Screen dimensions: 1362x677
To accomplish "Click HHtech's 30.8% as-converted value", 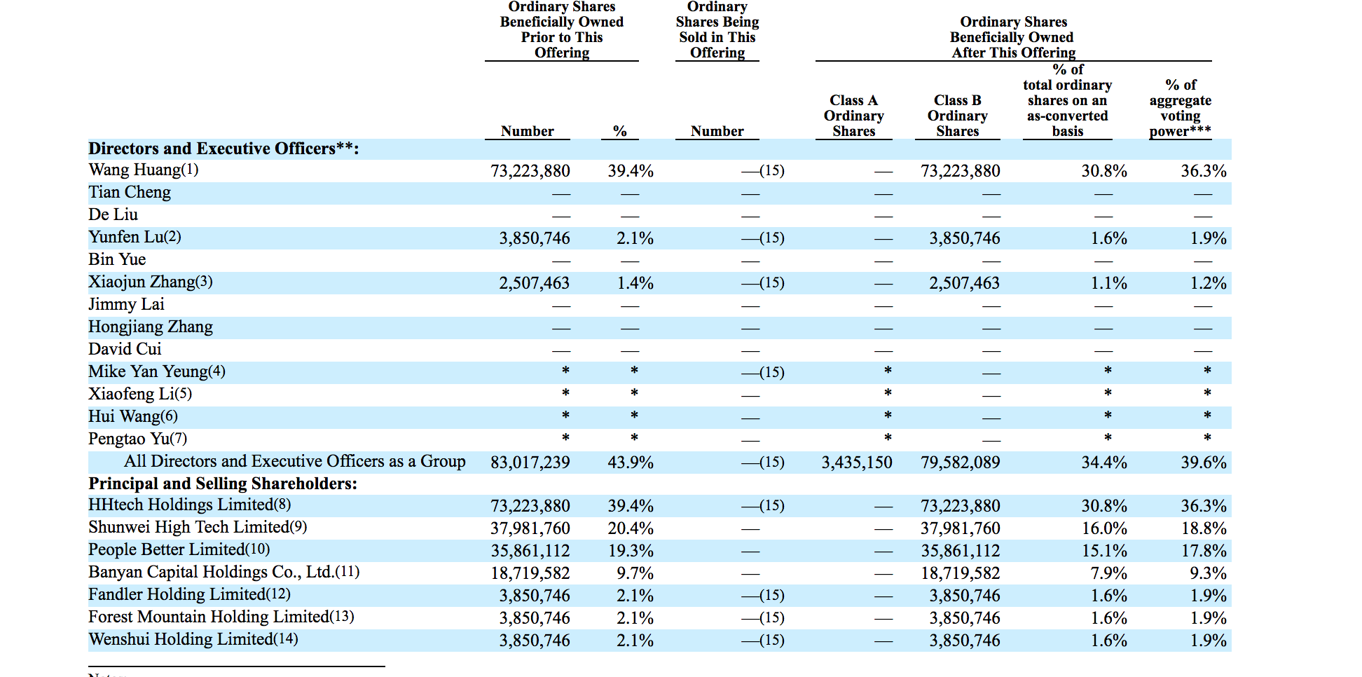I will click(1104, 506).
